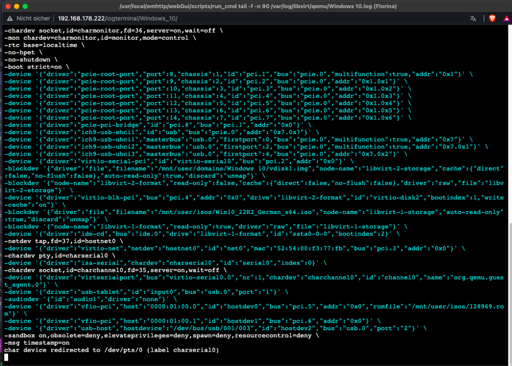Click the vfio-pci line with host 0000:01:00.1

(x=193, y=321)
